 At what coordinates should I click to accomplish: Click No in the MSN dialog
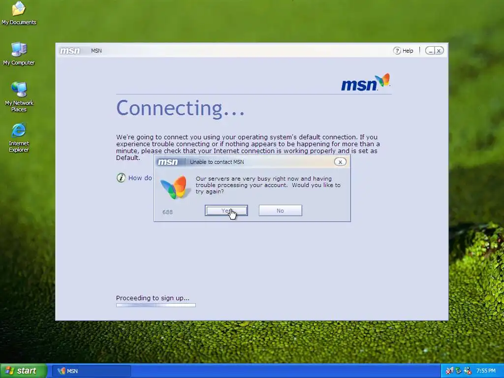click(280, 211)
